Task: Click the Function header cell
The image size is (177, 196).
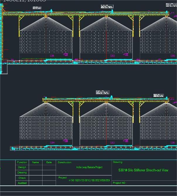Action: [22, 162]
